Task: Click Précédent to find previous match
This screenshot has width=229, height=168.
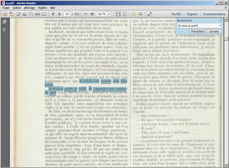Action: pos(198,31)
